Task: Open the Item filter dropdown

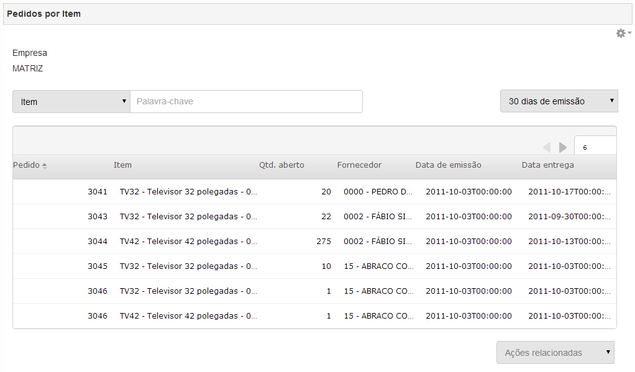Action: [71, 102]
